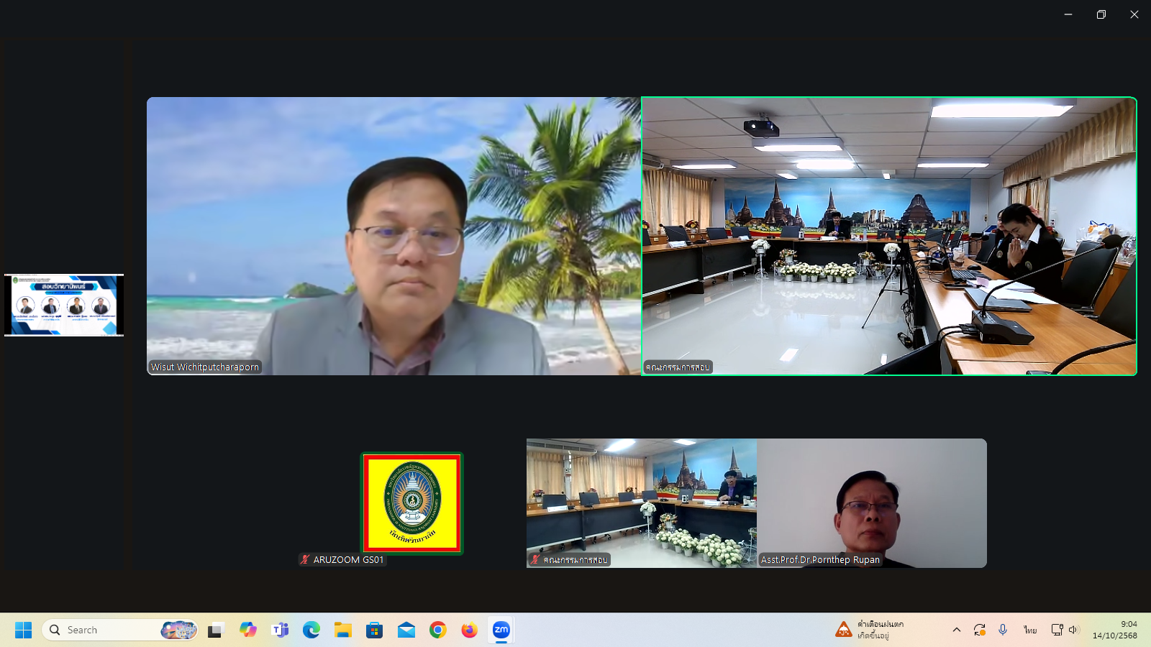Click the taskbar Search box
This screenshot has width=1151, height=647.
(108, 630)
